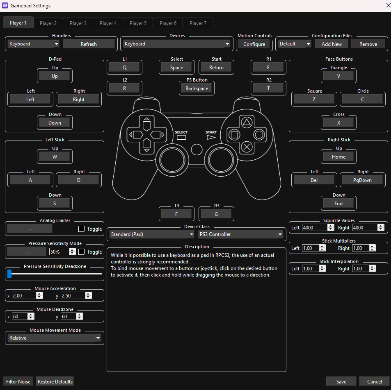Open the Handlers dropdown set to Keyboard

tap(33, 44)
